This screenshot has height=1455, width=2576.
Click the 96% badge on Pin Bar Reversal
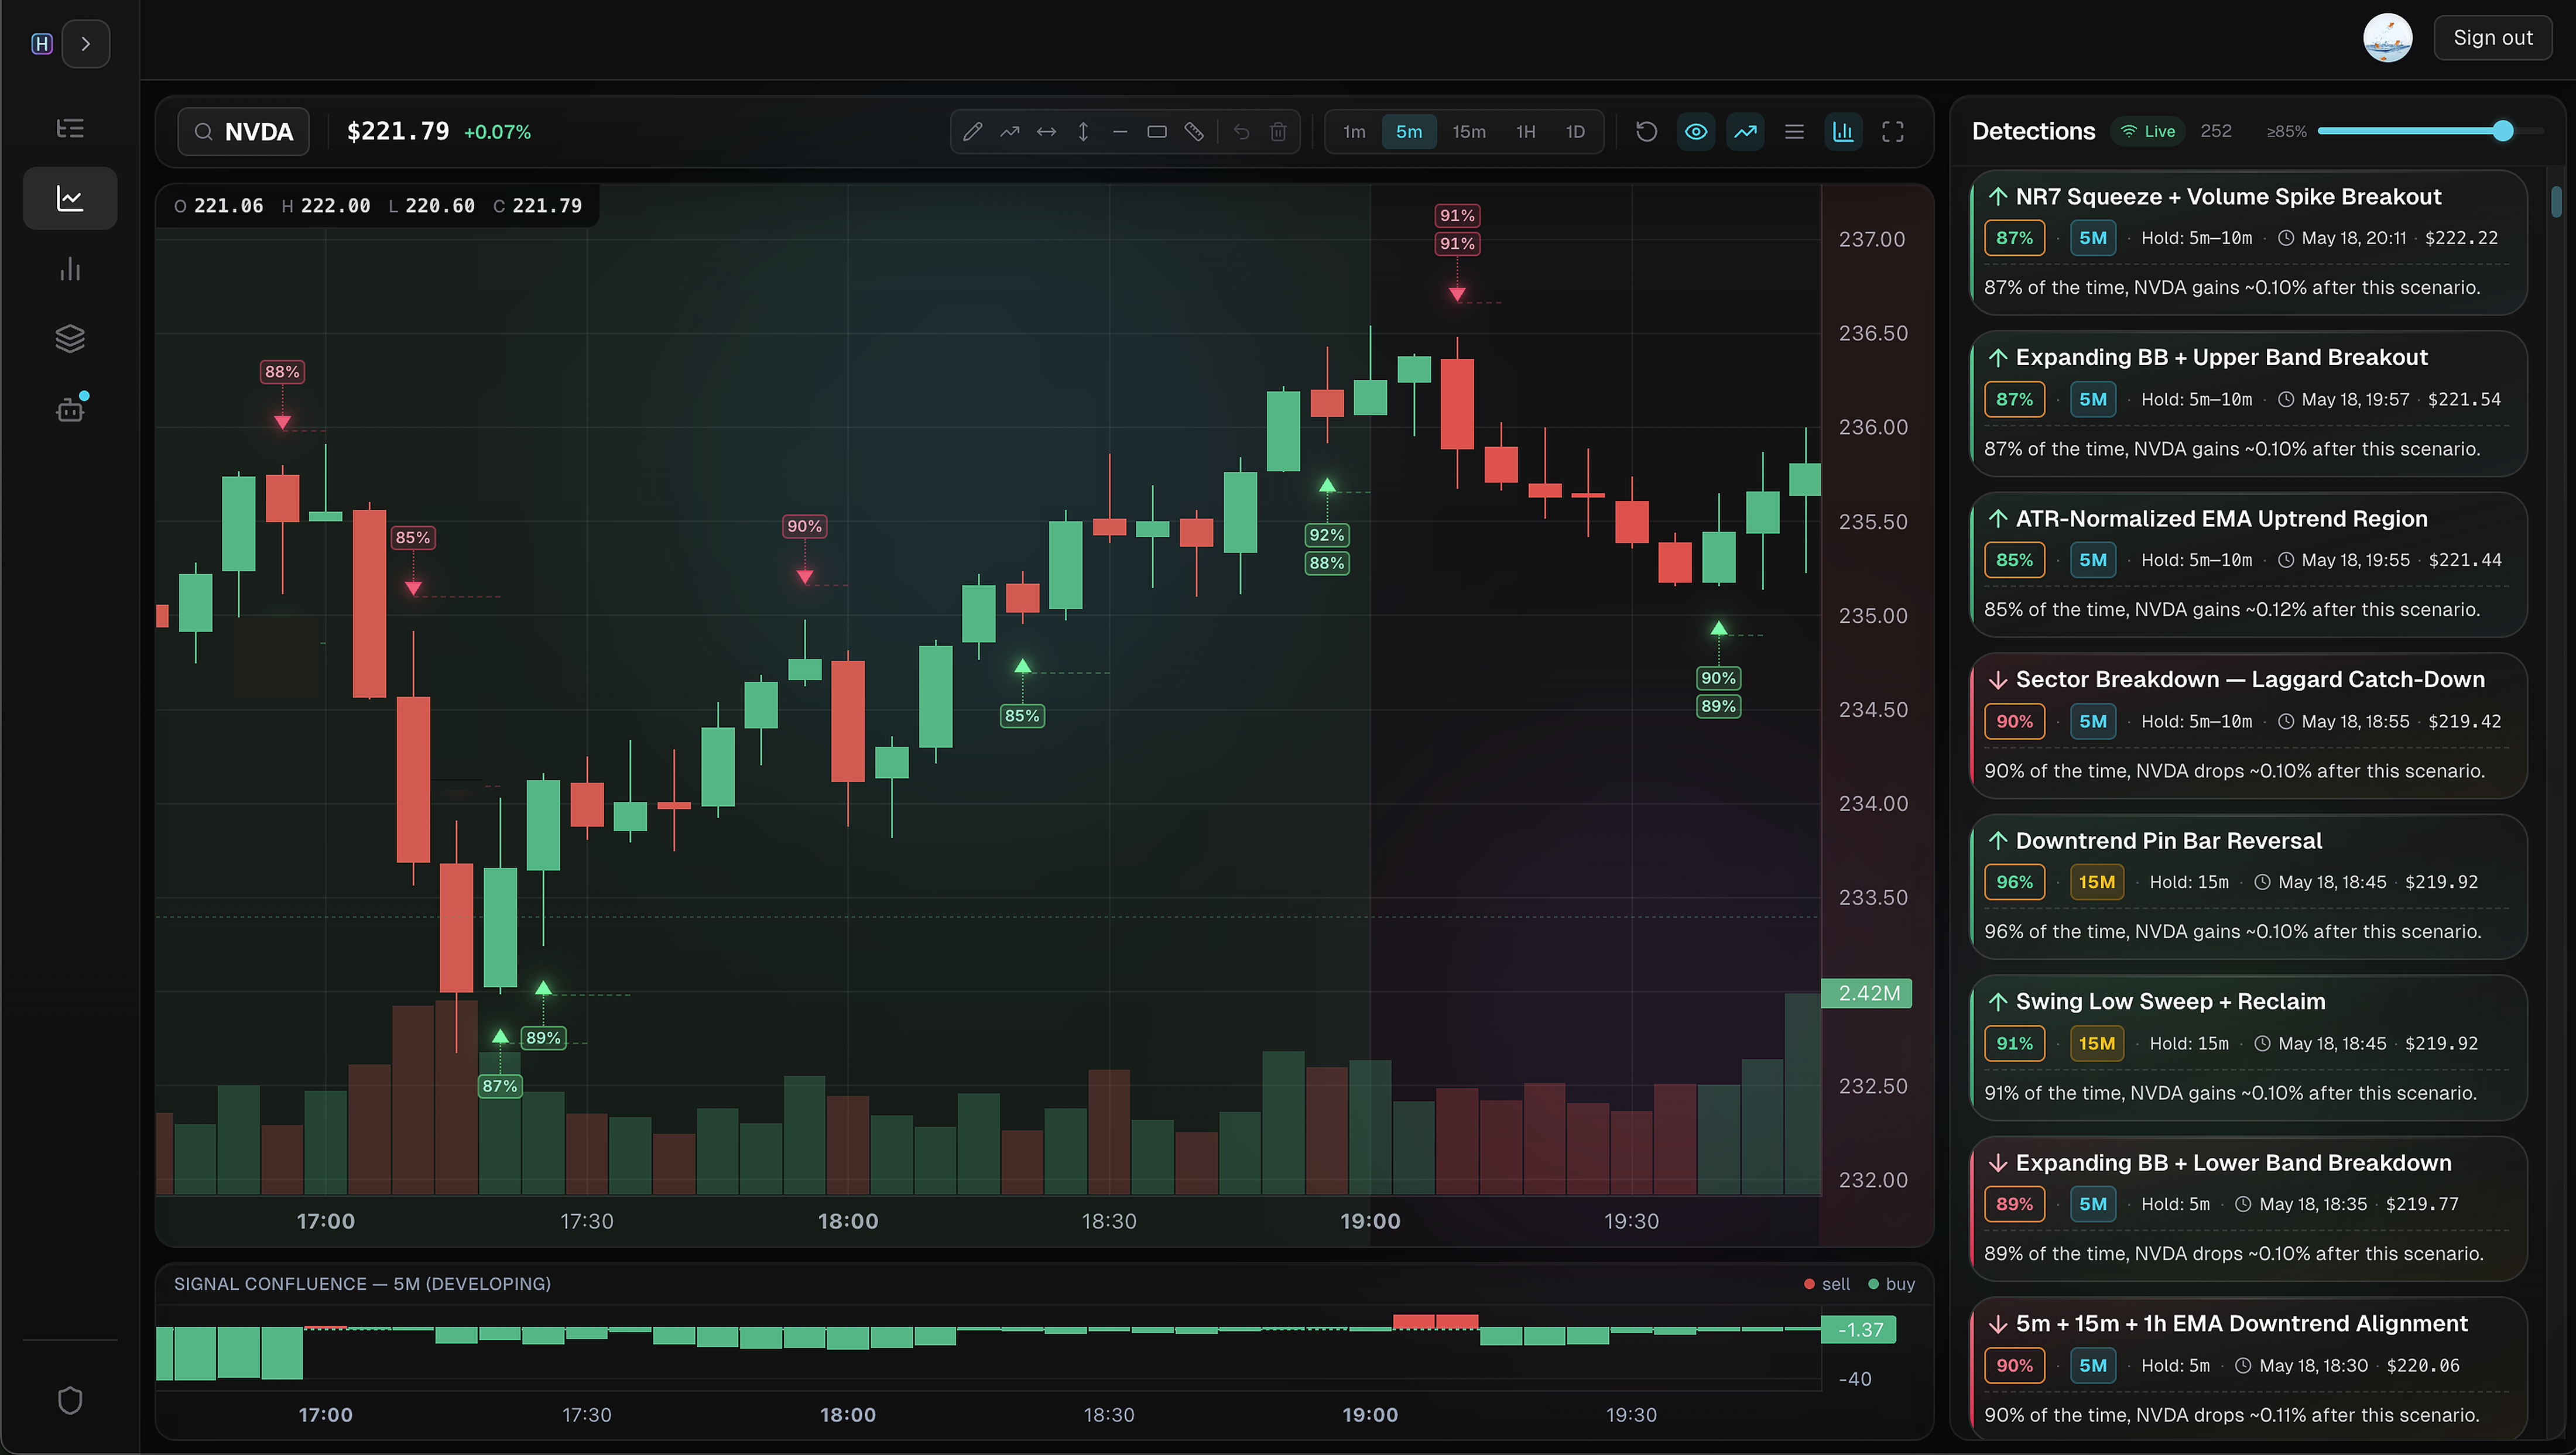2014,882
